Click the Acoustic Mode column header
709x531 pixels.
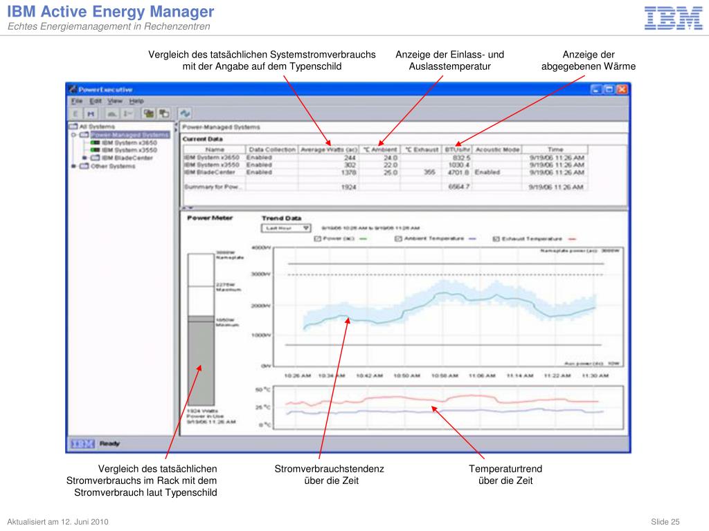point(497,149)
